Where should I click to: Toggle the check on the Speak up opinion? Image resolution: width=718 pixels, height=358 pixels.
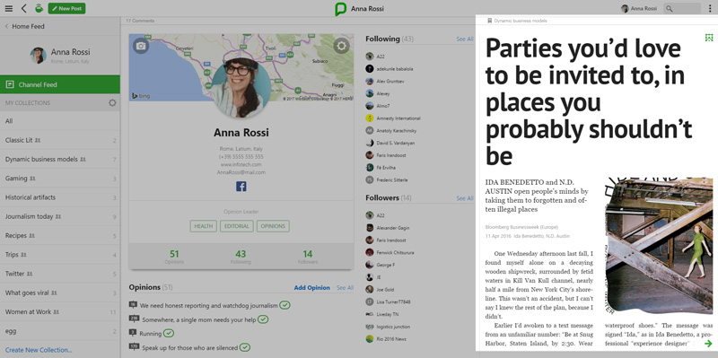pos(245,347)
